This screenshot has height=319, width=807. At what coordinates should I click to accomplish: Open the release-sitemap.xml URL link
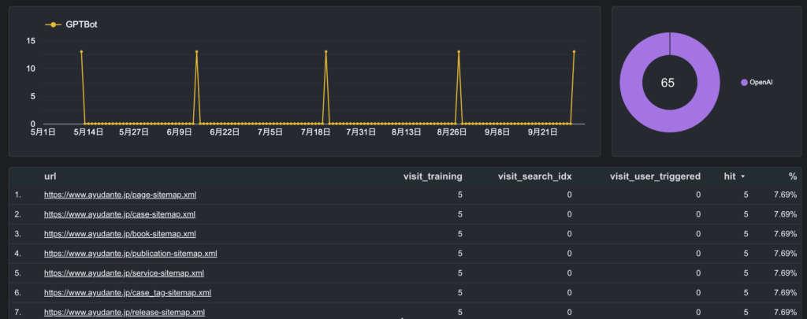[x=125, y=313]
